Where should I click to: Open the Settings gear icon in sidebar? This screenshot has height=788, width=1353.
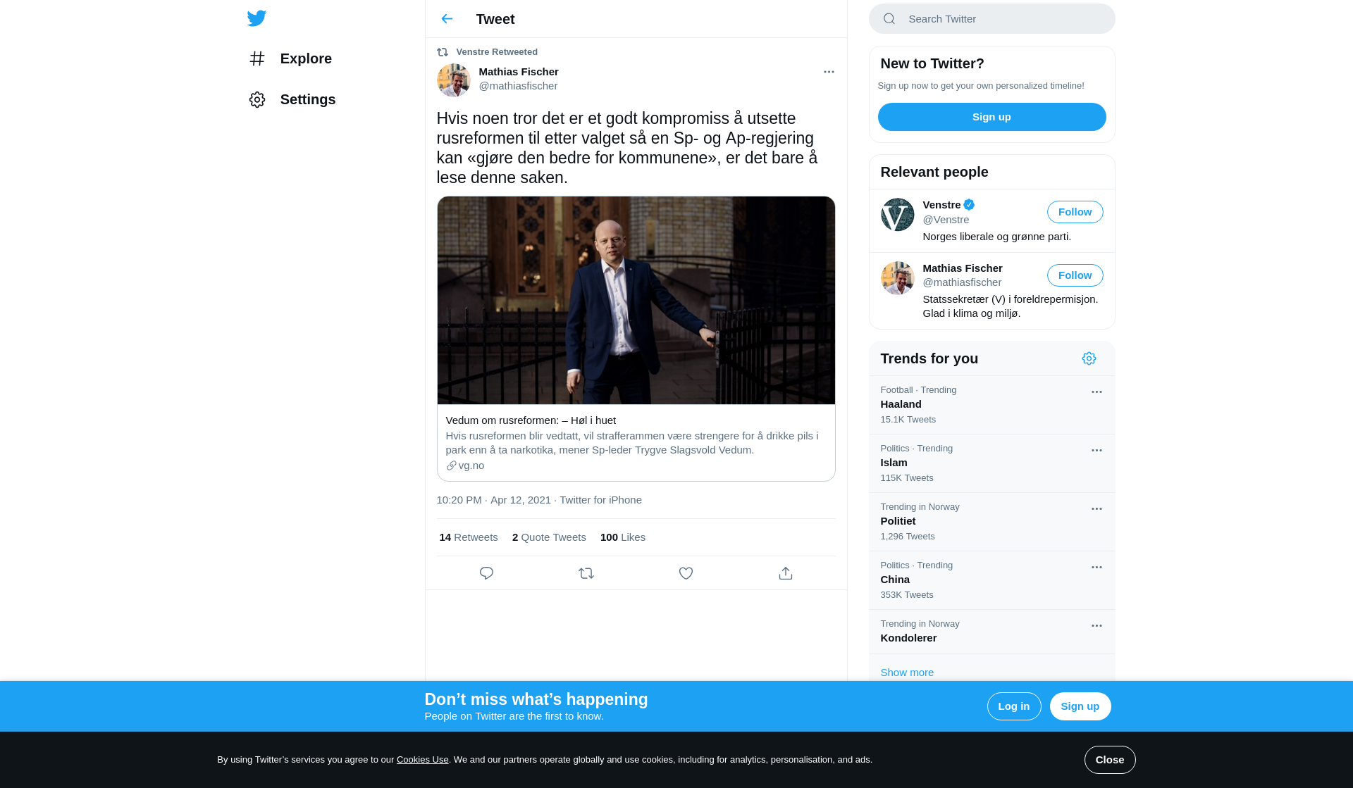[257, 99]
